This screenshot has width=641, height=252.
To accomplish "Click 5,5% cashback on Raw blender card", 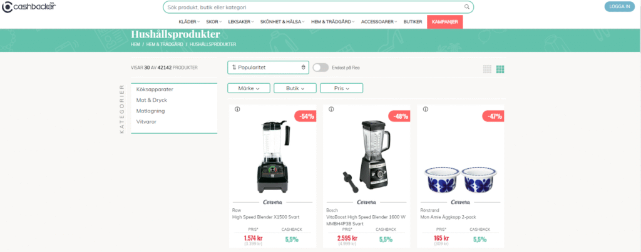I will pyautogui.click(x=292, y=239).
